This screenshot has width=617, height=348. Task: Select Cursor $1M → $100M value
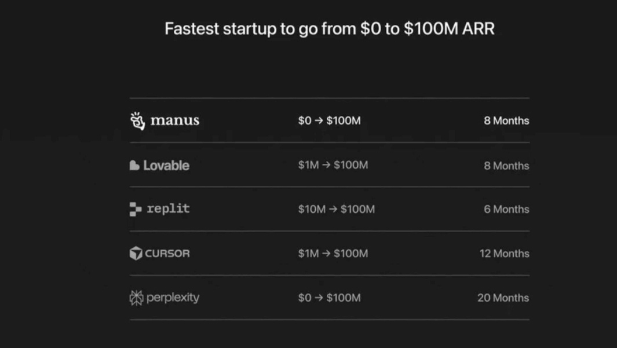click(x=333, y=253)
